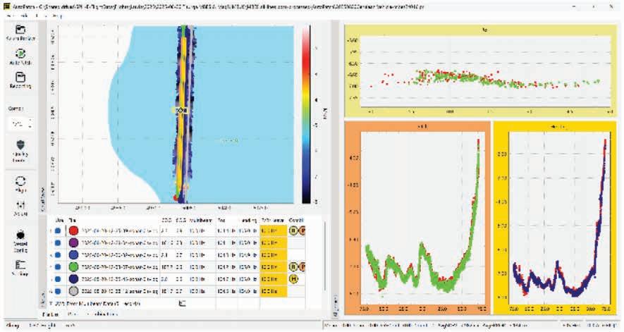624x332 pixels.
Task: Click the circular arrows Align icon
Action: click(x=20, y=182)
